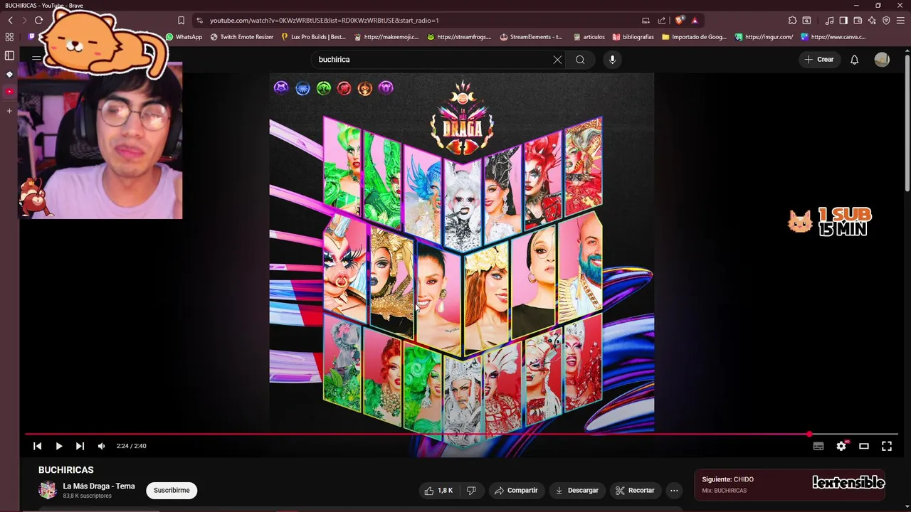
Task: Mute the video volume
Action: [101, 446]
